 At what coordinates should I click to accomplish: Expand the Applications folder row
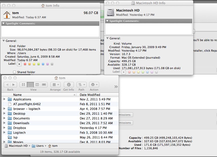click(x=4, y=99)
